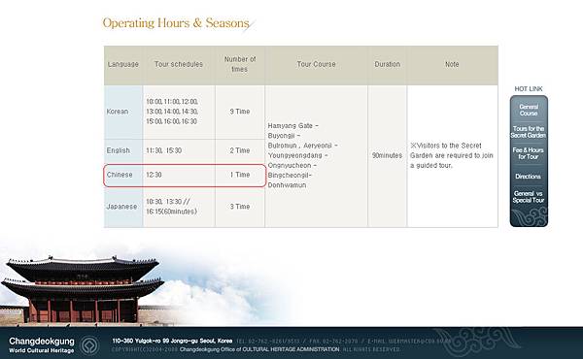Image resolution: width=583 pixels, height=359 pixels.
Task: Click the footer copyright administration text
Action: coord(259,349)
